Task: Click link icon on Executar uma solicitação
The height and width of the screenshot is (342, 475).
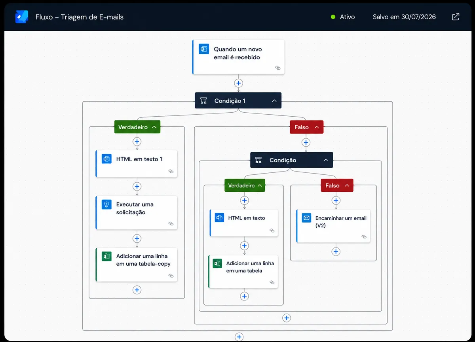Action: click(x=171, y=223)
